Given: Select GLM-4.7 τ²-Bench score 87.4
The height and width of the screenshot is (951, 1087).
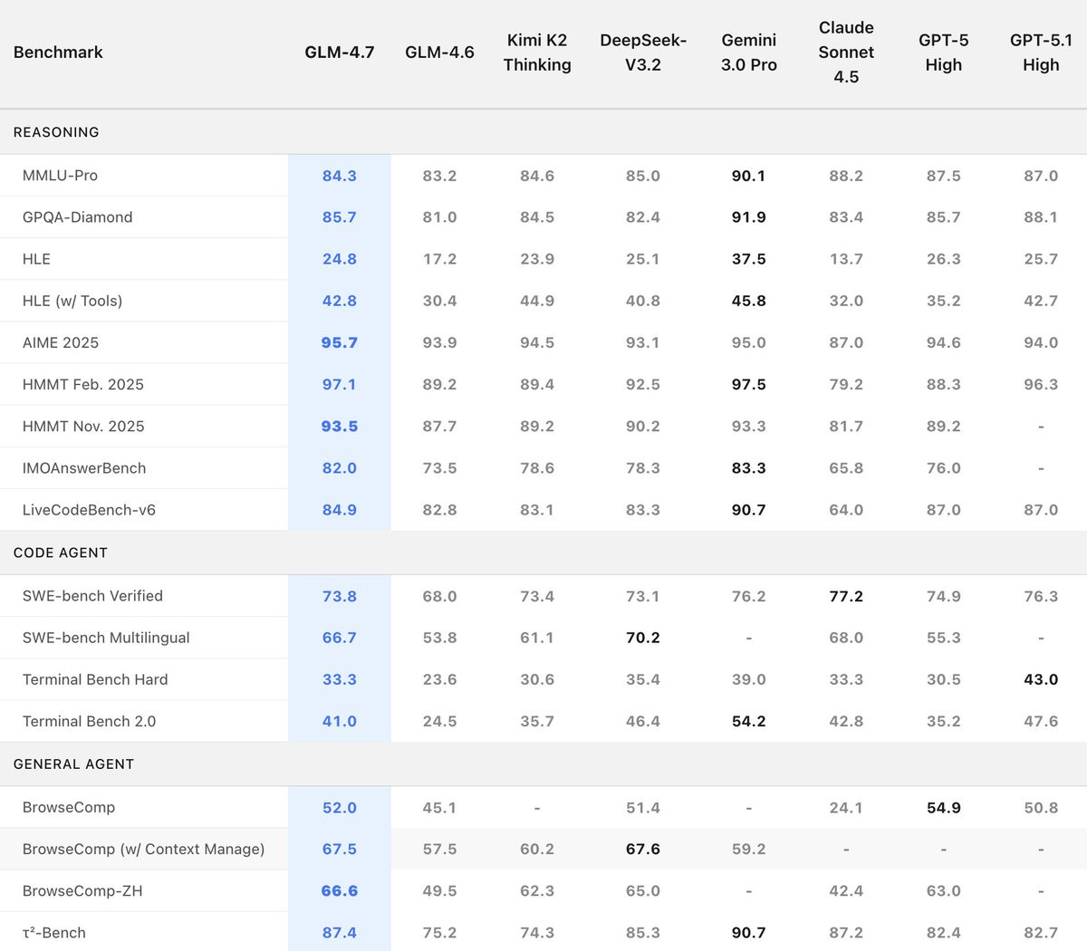Looking at the screenshot, I should tap(340, 932).
